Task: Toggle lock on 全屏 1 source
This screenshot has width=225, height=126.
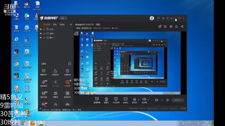Action: pos(44,33)
